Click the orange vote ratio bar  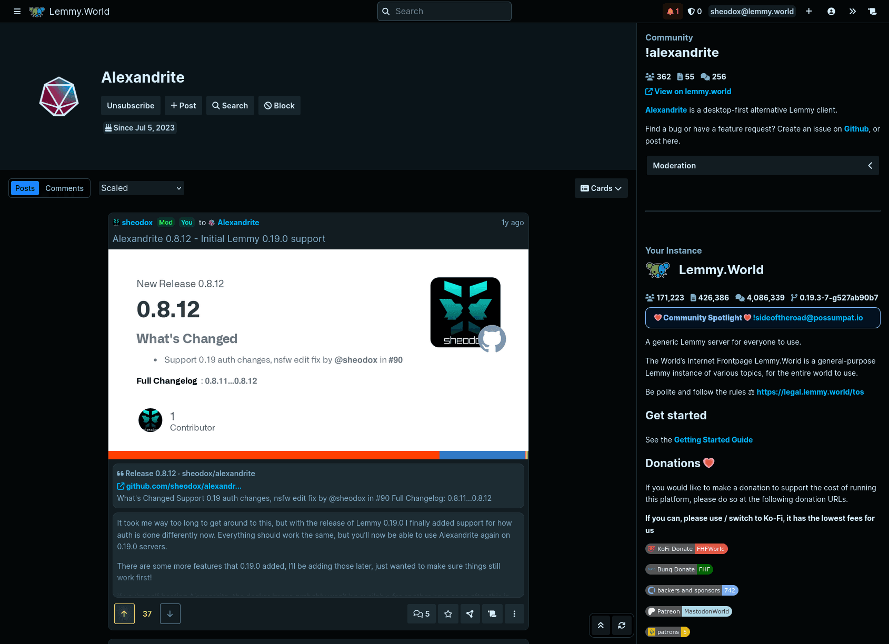[274, 455]
